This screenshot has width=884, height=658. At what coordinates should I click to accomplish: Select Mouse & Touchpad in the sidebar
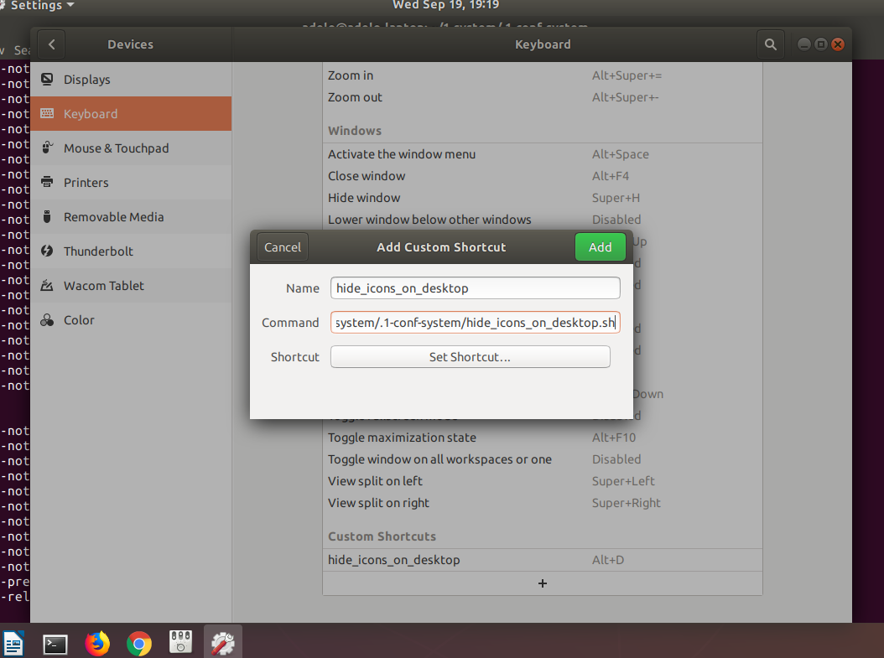[x=116, y=148]
